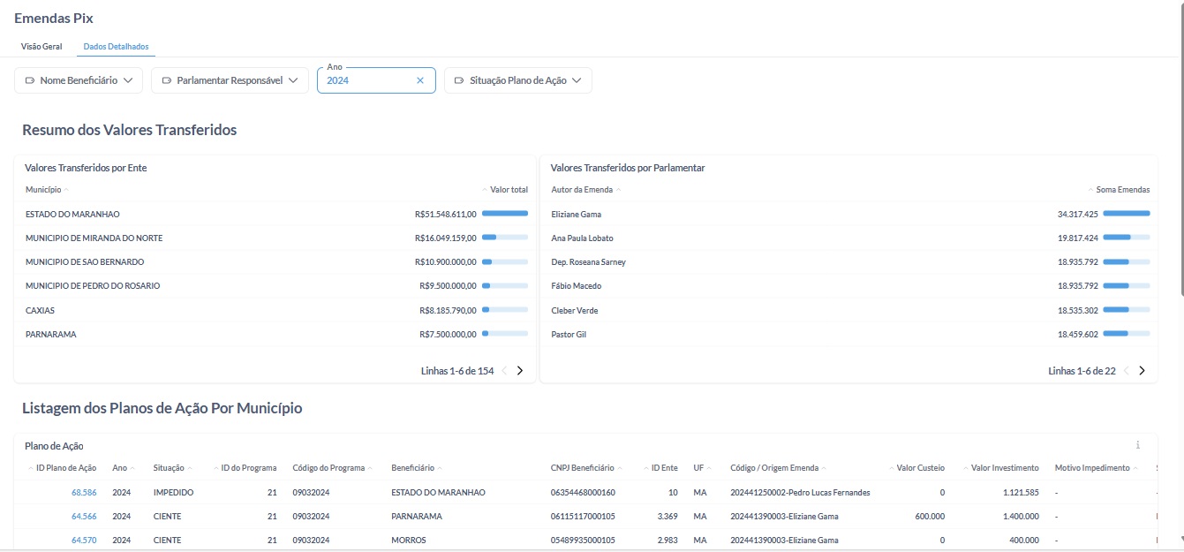
Task: Open the Nome Beneficiário filter dropdown
Action: [x=79, y=80]
